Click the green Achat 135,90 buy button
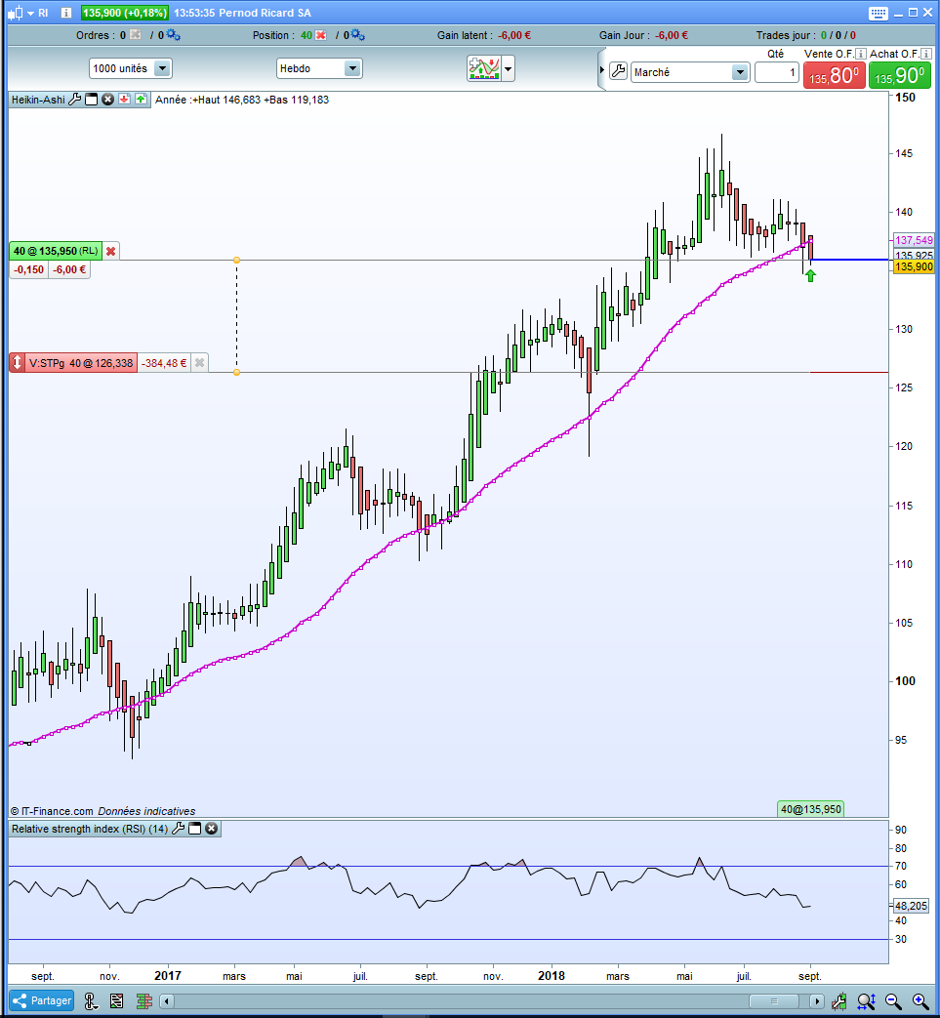 click(900, 75)
